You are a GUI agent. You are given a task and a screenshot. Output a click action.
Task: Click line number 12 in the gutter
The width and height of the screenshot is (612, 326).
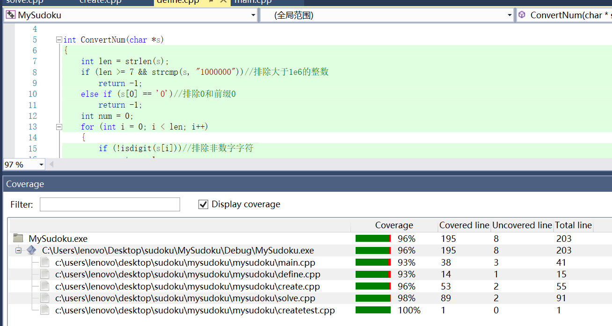[32, 116]
